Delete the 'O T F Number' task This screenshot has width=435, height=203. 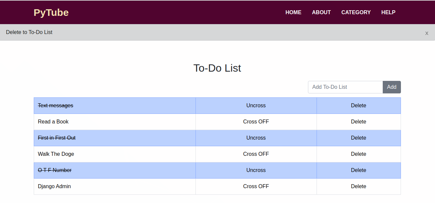tap(359, 170)
